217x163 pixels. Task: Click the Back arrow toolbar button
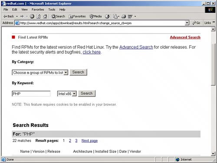9,17
